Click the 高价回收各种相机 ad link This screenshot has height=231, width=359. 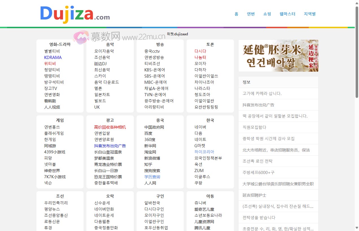[x=110, y=127]
